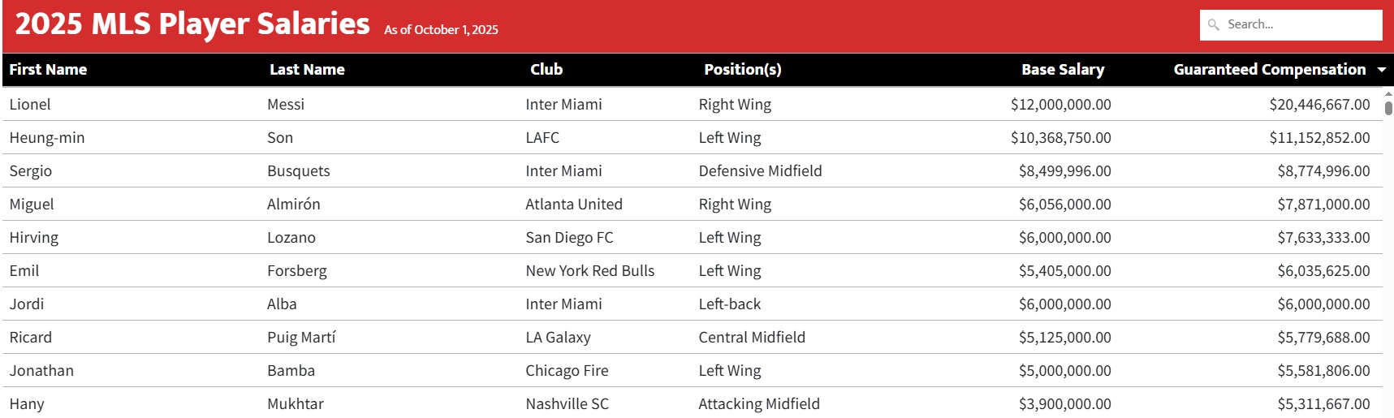The image size is (1394, 418).
Task: Click the vertical scrollbar thumb
Action: 1388,108
